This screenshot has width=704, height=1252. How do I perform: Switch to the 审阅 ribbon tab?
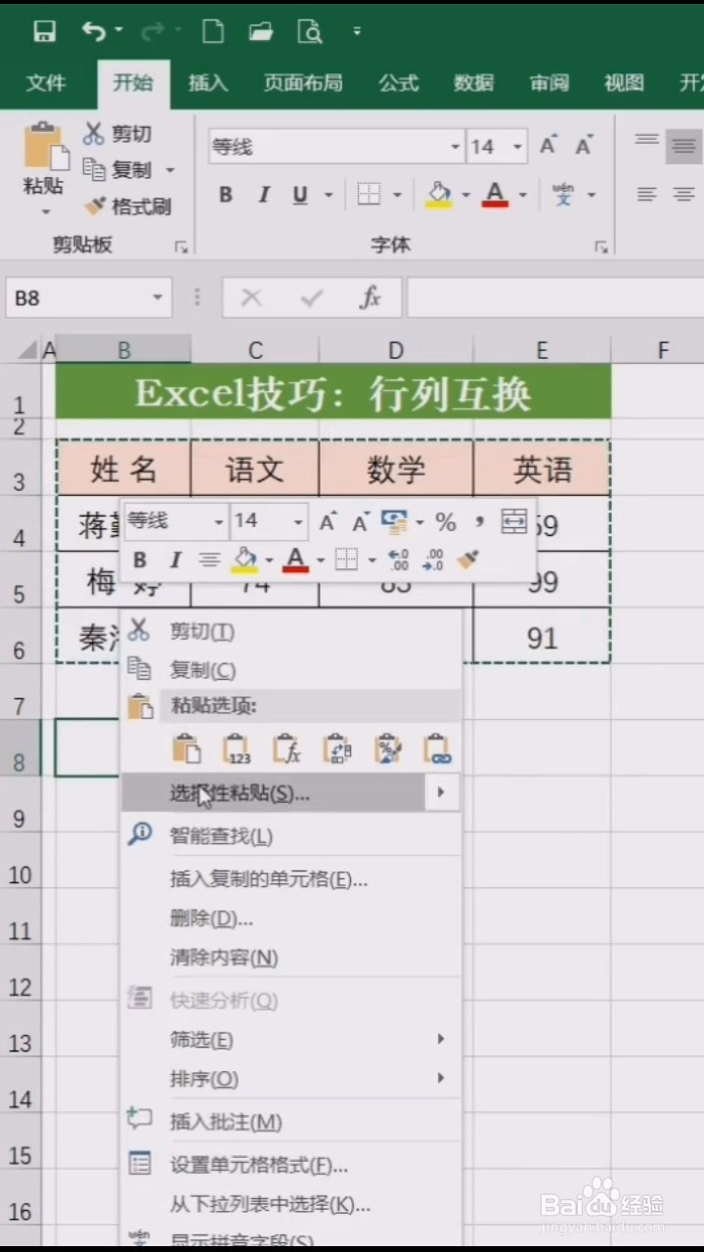[550, 84]
